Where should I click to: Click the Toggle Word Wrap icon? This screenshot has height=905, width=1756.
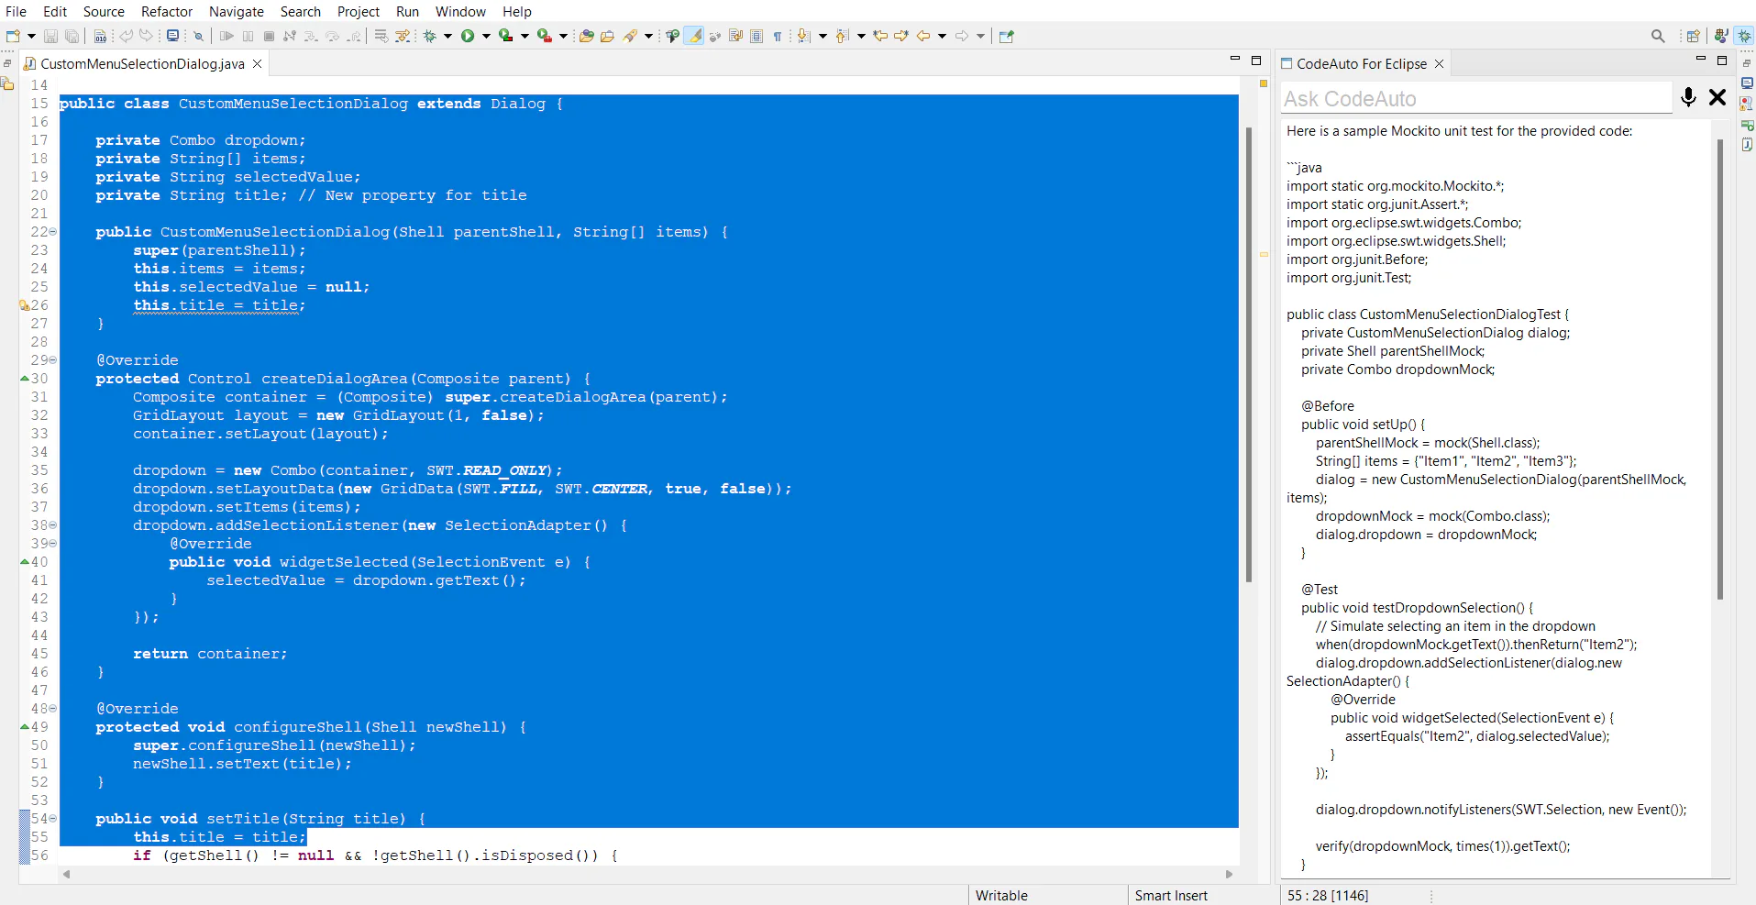pyautogui.click(x=735, y=36)
